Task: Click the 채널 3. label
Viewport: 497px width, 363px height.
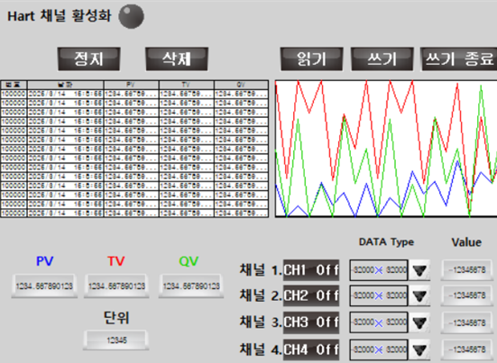Action: click(x=261, y=322)
